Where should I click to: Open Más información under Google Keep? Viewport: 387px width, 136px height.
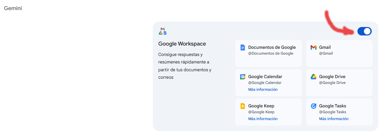(x=263, y=119)
